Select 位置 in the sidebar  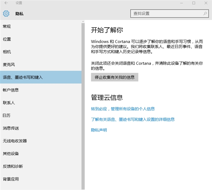[x=7, y=39]
